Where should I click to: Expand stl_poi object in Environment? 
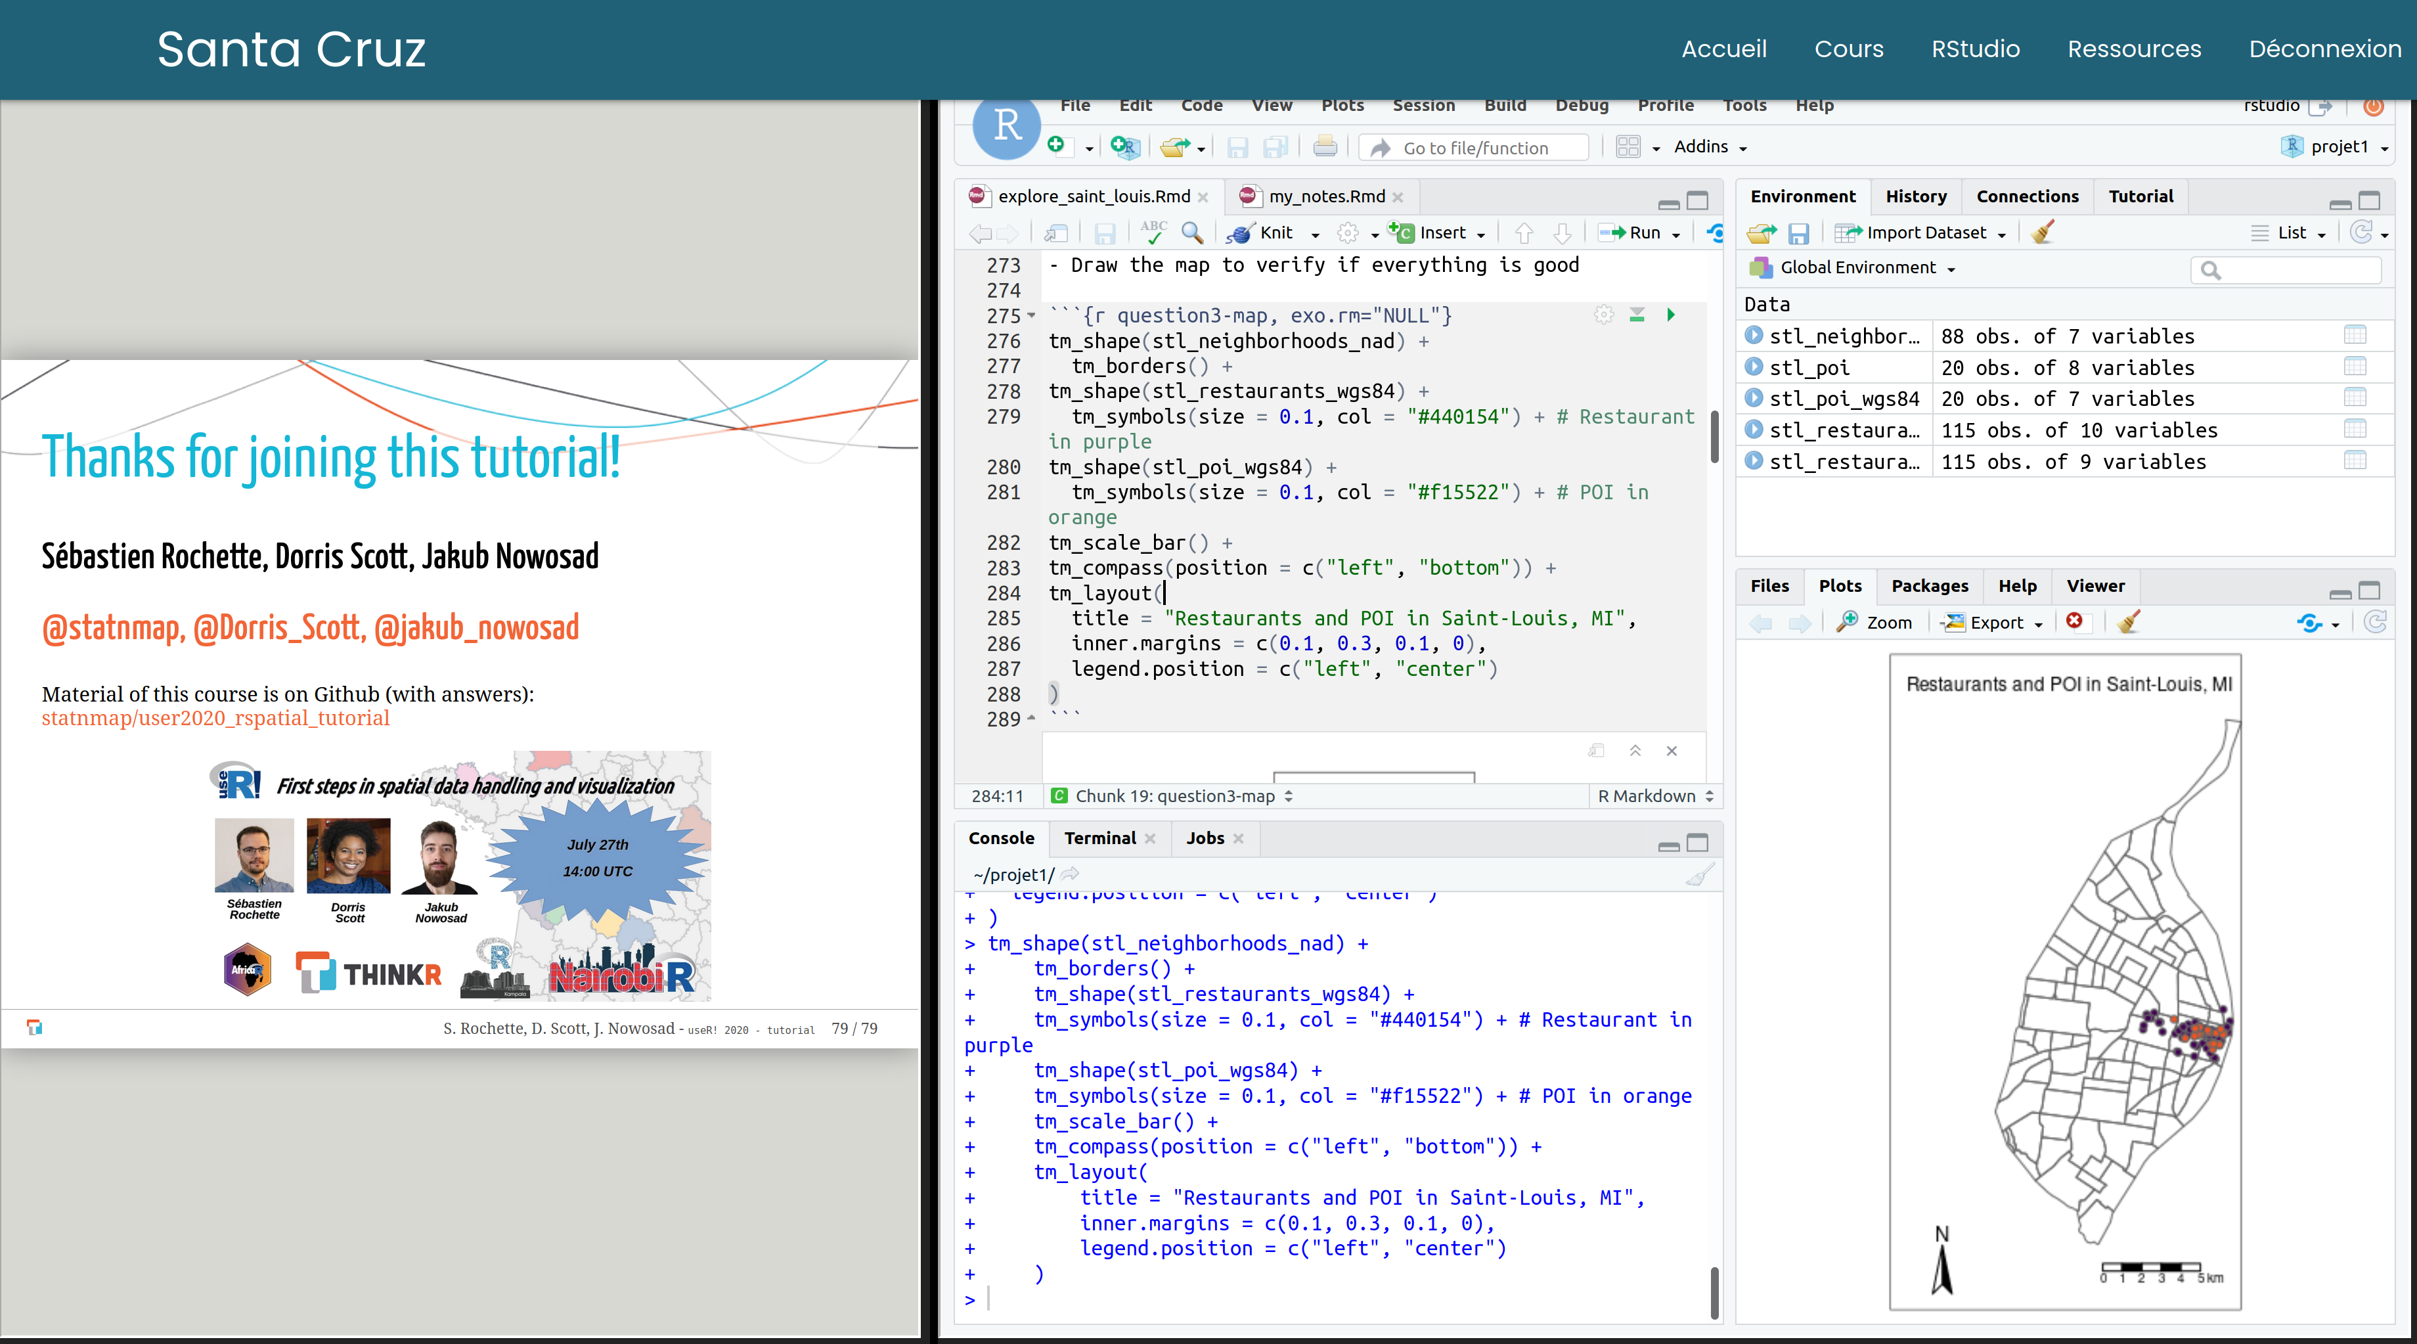[1754, 367]
